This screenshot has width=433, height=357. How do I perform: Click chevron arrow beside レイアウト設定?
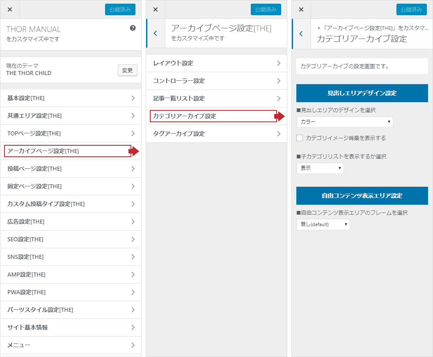[279, 63]
